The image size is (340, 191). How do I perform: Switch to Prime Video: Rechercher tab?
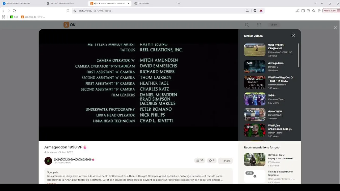[x=22, y=3]
